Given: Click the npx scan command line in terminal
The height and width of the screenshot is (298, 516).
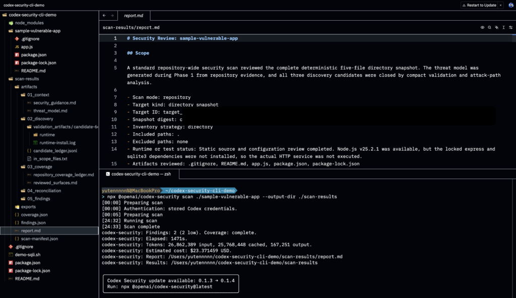Looking at the screenshot, I should (222, 197).
